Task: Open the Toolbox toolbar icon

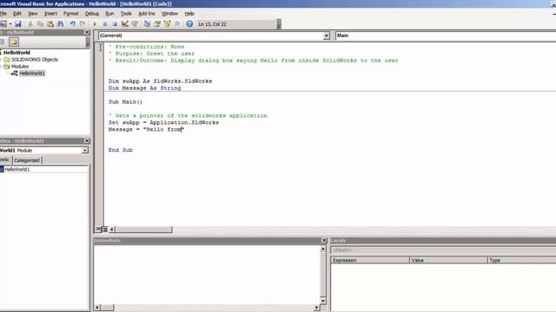Action: click(x=177, y=24)
